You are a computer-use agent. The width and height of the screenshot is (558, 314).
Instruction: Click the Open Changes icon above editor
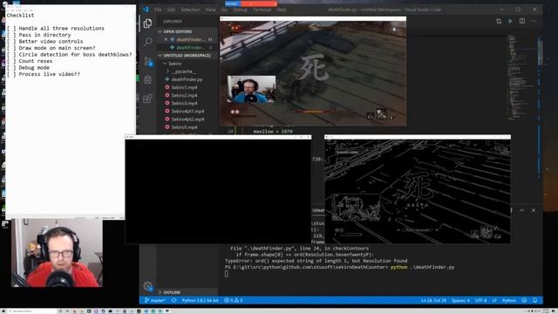499,21
